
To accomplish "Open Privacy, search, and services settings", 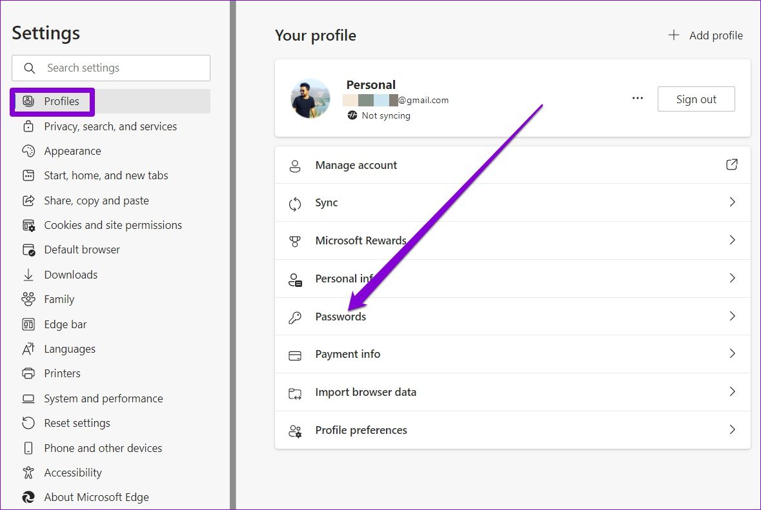I will pyautogui.click(x=111, y=126).
